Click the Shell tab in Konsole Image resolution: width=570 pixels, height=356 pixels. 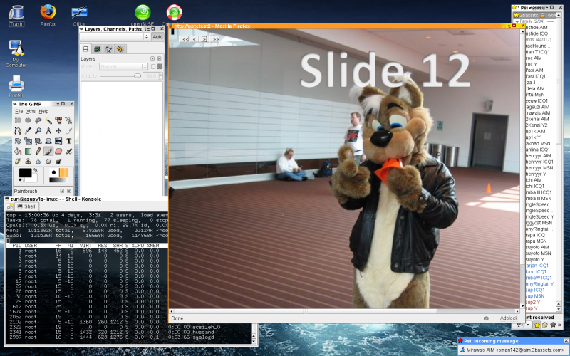coord(27,206)
